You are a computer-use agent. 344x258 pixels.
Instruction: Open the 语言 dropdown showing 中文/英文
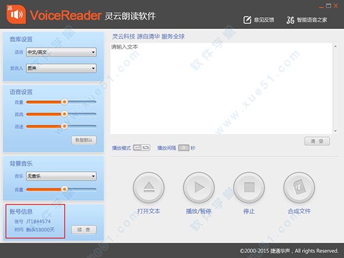pyautogui.click(x=61, y=52)
